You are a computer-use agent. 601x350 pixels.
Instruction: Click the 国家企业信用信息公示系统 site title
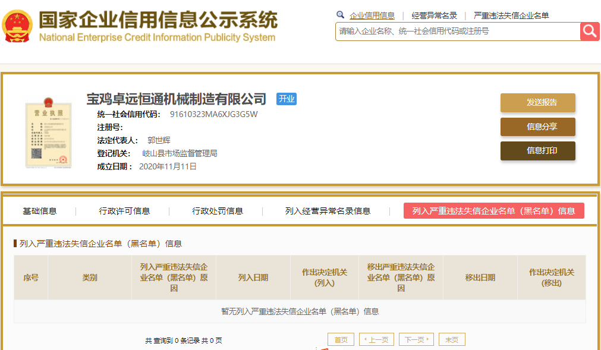pos(158,20)
